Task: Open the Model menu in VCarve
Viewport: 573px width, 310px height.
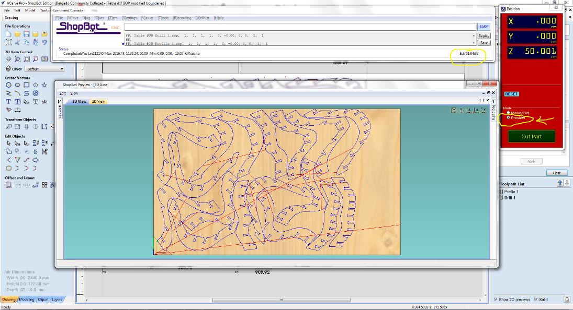Action: click(30, 10)
